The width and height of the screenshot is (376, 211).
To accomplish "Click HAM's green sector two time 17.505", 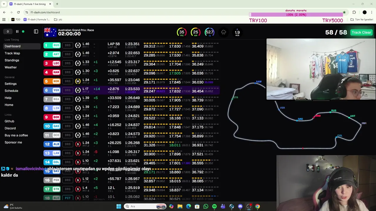I will coord(175,73).
